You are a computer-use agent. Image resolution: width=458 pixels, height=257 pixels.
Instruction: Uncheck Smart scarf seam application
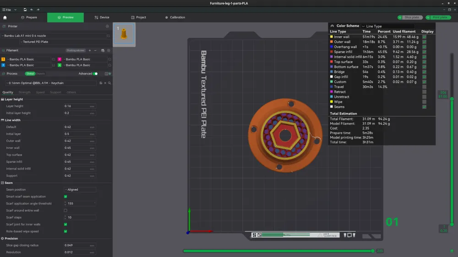(65, 197)
